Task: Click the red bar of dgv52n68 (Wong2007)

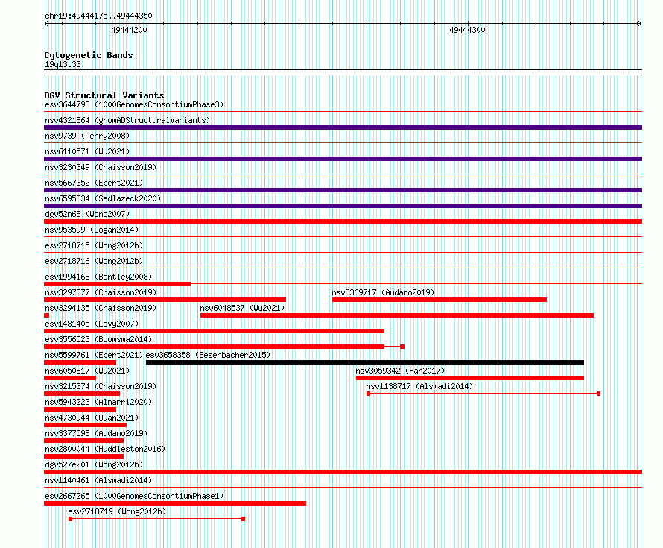Action: (343, 221)
